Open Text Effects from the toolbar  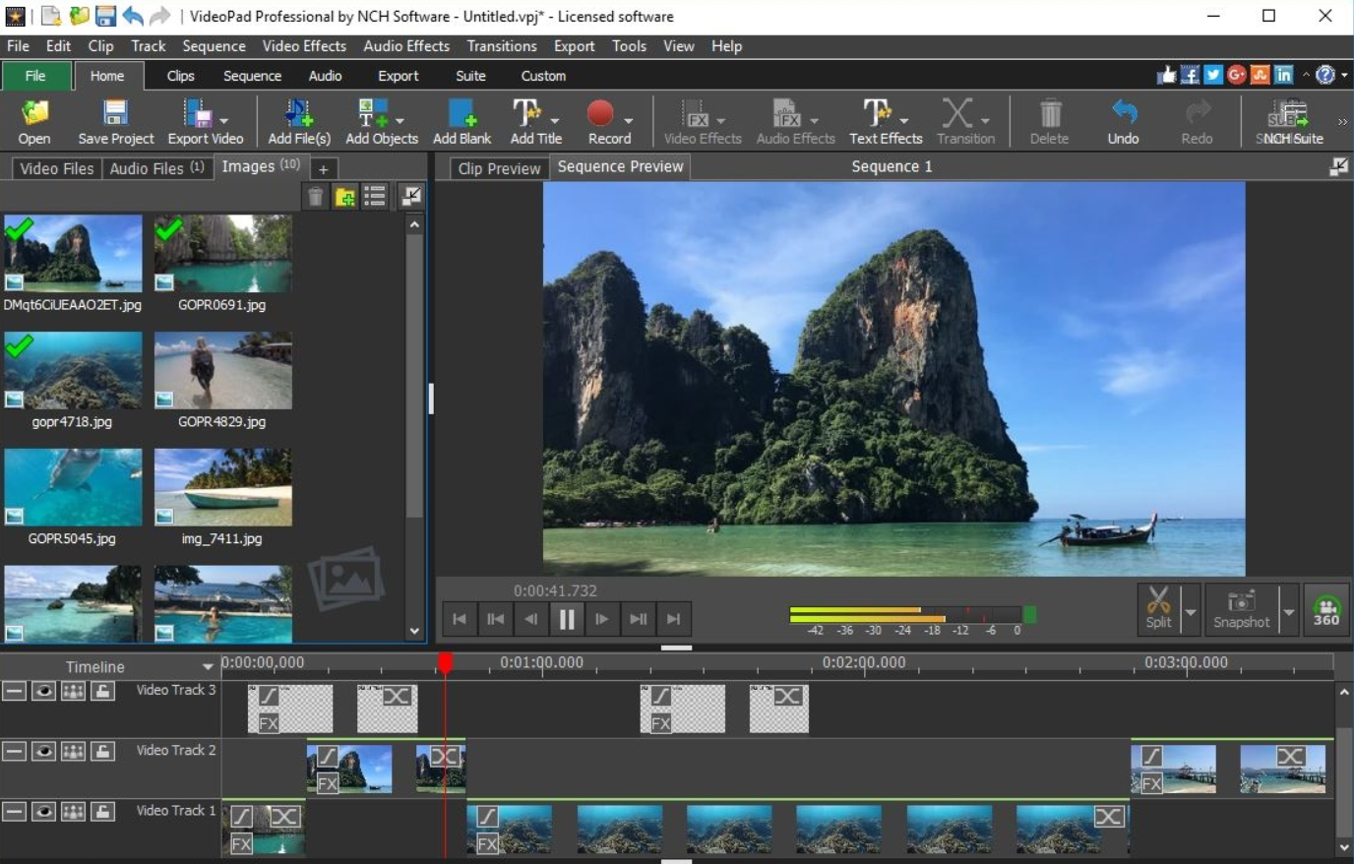(877, 113)
